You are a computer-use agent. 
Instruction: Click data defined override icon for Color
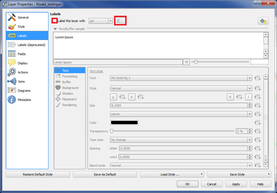click(x=258, y=123)
